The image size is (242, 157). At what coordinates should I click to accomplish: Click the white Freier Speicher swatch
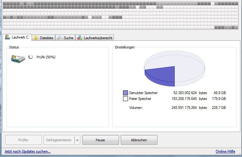[125, 99]
